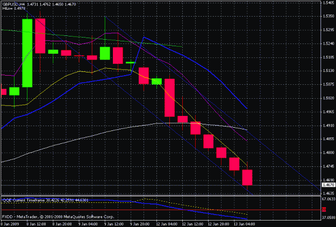336x227 pixels.
Task: Click the 1.4690 price axis label
Action: tap(328, 180)
